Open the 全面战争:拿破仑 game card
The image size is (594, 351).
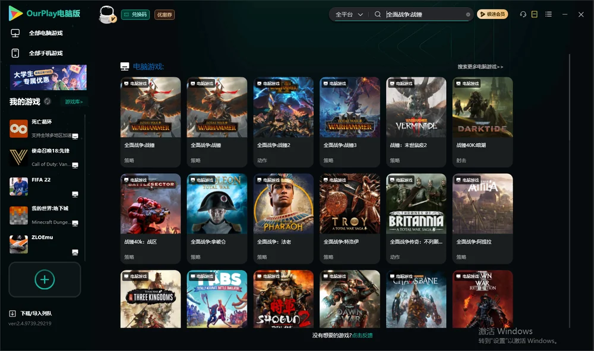coord(217,219)
